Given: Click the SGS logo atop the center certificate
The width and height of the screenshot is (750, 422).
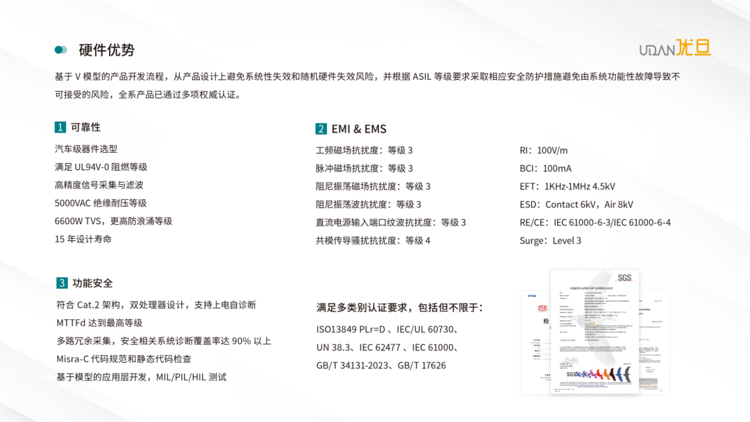Looking at the screenshot, I should (x=624, y=277).
